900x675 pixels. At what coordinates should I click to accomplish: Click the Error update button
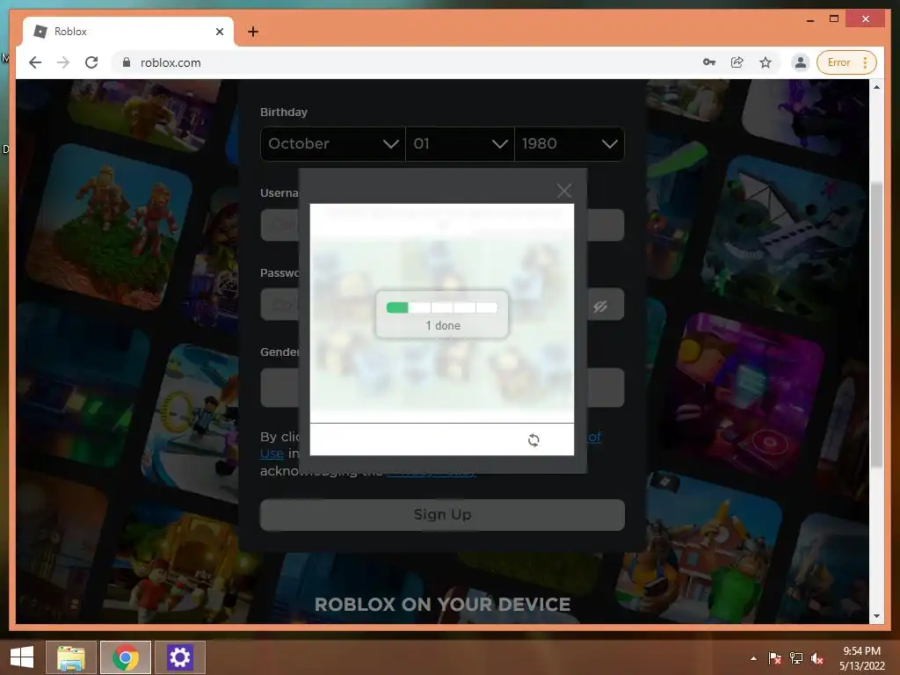[x=846, y=62]
